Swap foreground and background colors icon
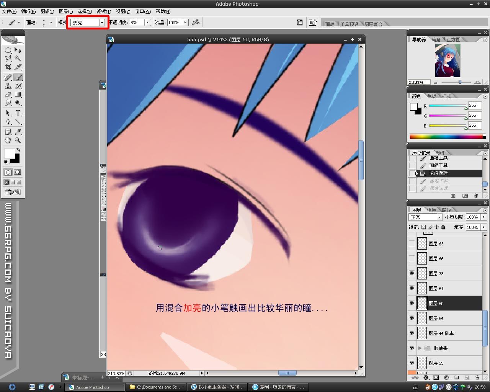Viewport: 490px width, 392px height. click(18, 150)
